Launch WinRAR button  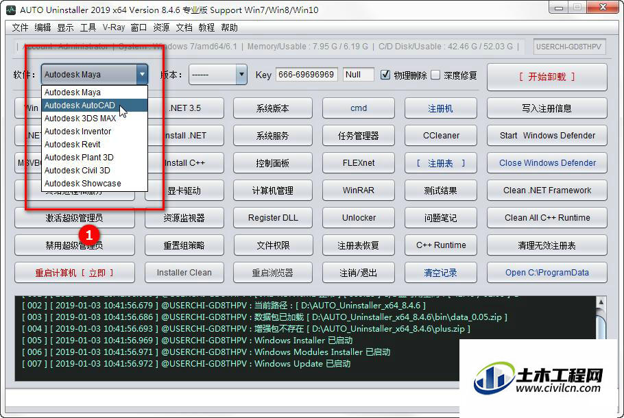click(358, 190)
